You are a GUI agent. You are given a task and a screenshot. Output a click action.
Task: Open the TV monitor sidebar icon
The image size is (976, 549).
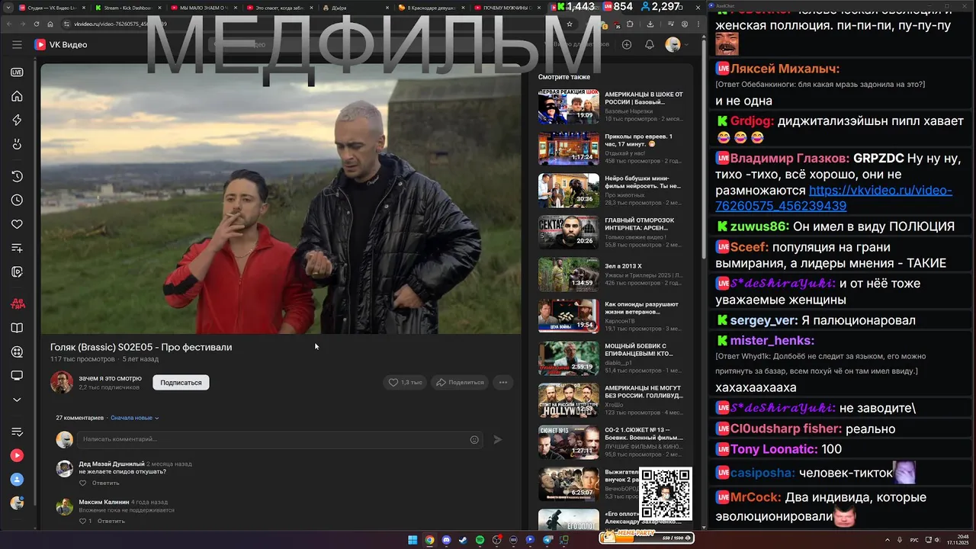point(17,376)
